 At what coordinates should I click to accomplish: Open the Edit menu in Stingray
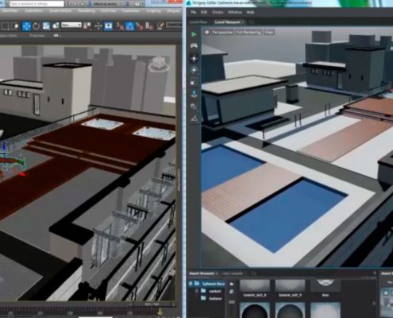click(x=204, y=12)
